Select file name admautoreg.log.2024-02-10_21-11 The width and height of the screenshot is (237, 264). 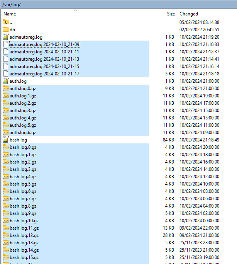[44, 52]
